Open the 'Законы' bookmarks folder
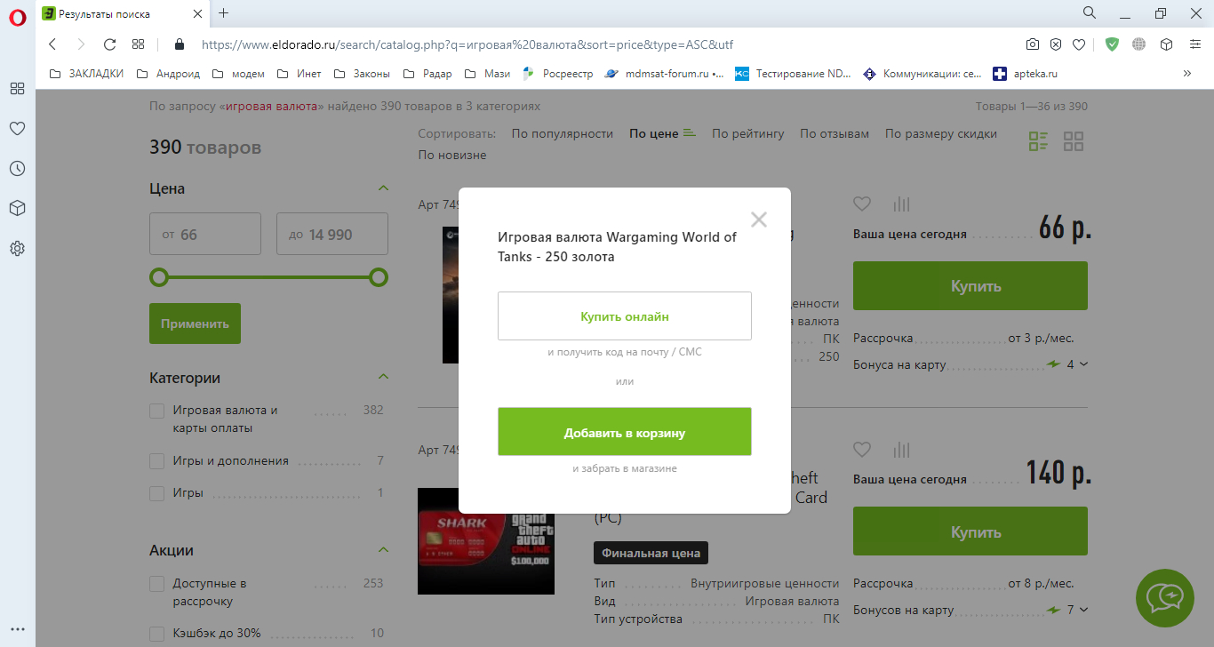 (x=363, y=74)
